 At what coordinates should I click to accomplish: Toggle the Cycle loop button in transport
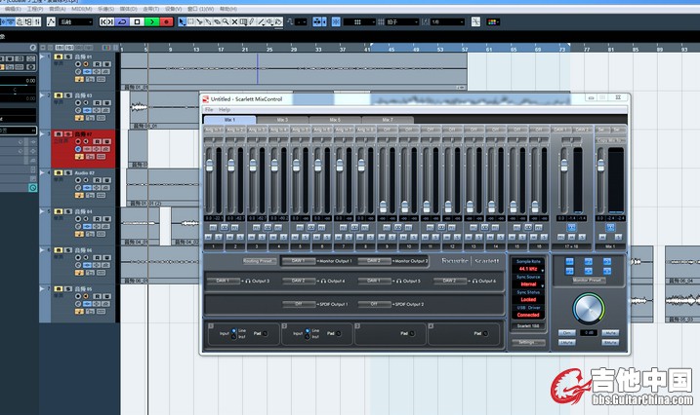(122, 21)
